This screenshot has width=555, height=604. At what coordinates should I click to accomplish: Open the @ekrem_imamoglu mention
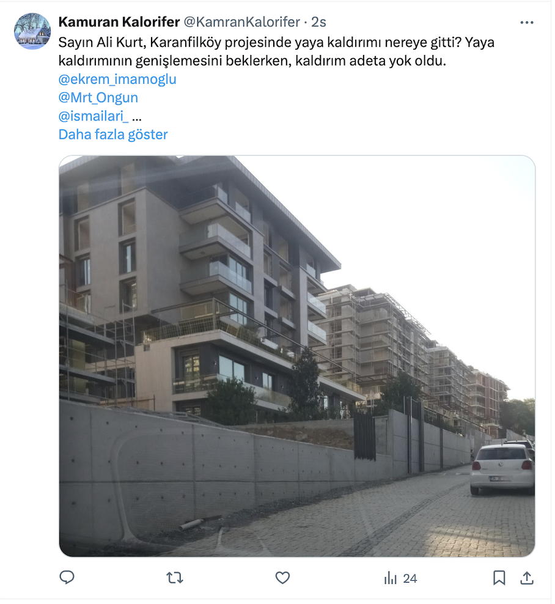click(x=118, y=79)
